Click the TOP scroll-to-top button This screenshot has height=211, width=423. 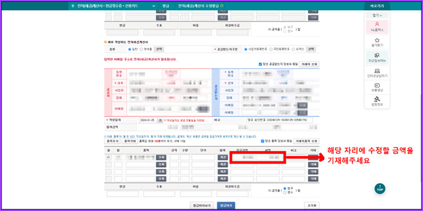point(380,188)
